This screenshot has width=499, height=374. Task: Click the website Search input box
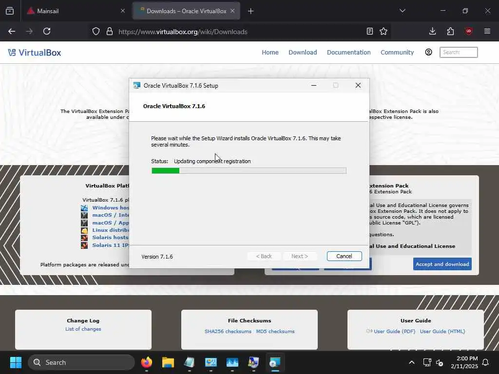click(x=458, y=52)
